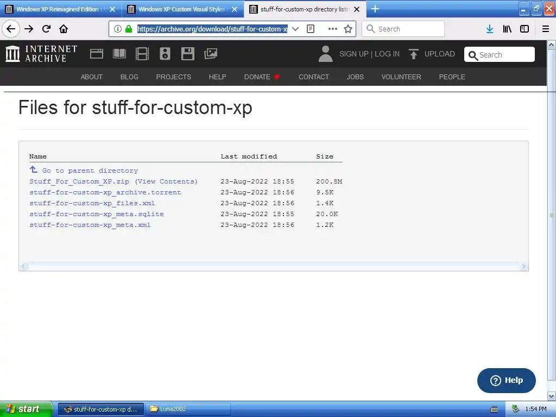
Task: Open the ABOUT menu item
Action: click(91, 77)
